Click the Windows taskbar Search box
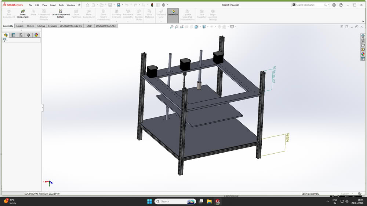The height and width of the screenshot is (206, 367). pyautogui.click(x=175, y=201)
